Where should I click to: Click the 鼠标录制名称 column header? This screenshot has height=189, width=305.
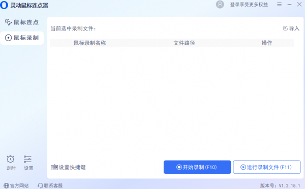point(89,43)
